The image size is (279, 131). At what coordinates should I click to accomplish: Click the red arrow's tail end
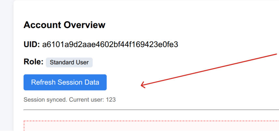(x=276, y=54)
